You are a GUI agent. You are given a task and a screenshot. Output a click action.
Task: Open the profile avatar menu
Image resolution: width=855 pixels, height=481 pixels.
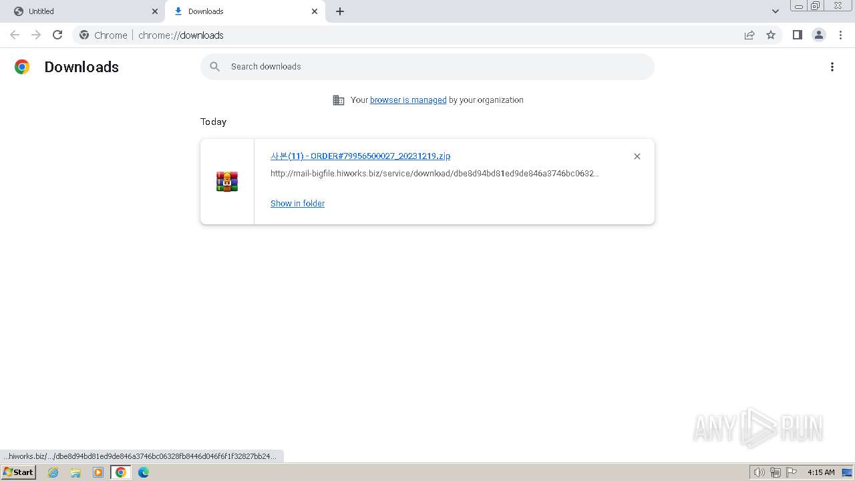[819, 35]
